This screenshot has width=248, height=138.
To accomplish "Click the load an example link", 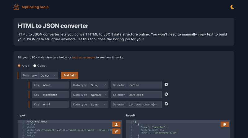I will [83, 57].
